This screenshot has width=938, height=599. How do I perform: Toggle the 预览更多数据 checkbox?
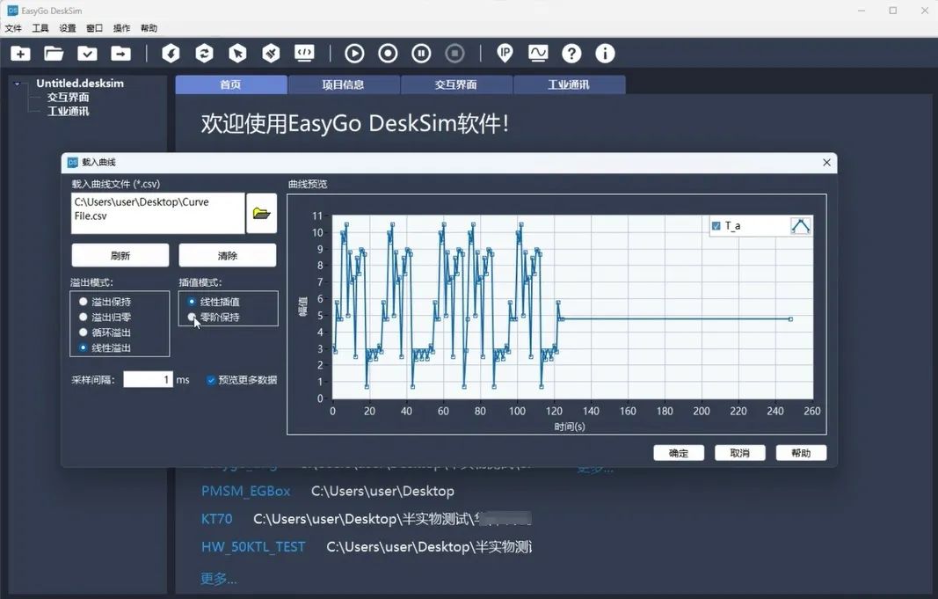click(x=211, y=380)
